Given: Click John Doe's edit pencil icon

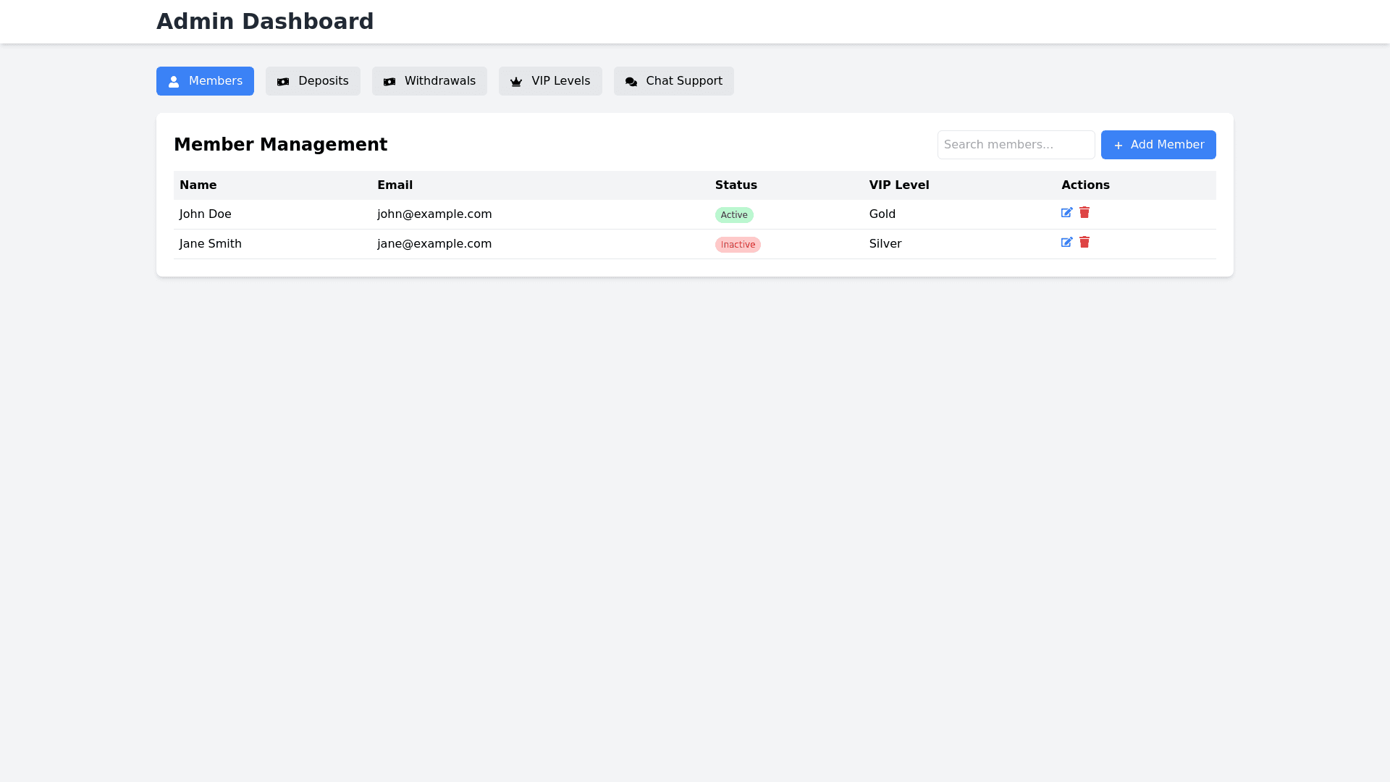Looking at the screenshot, I should tap(1066, 213).
